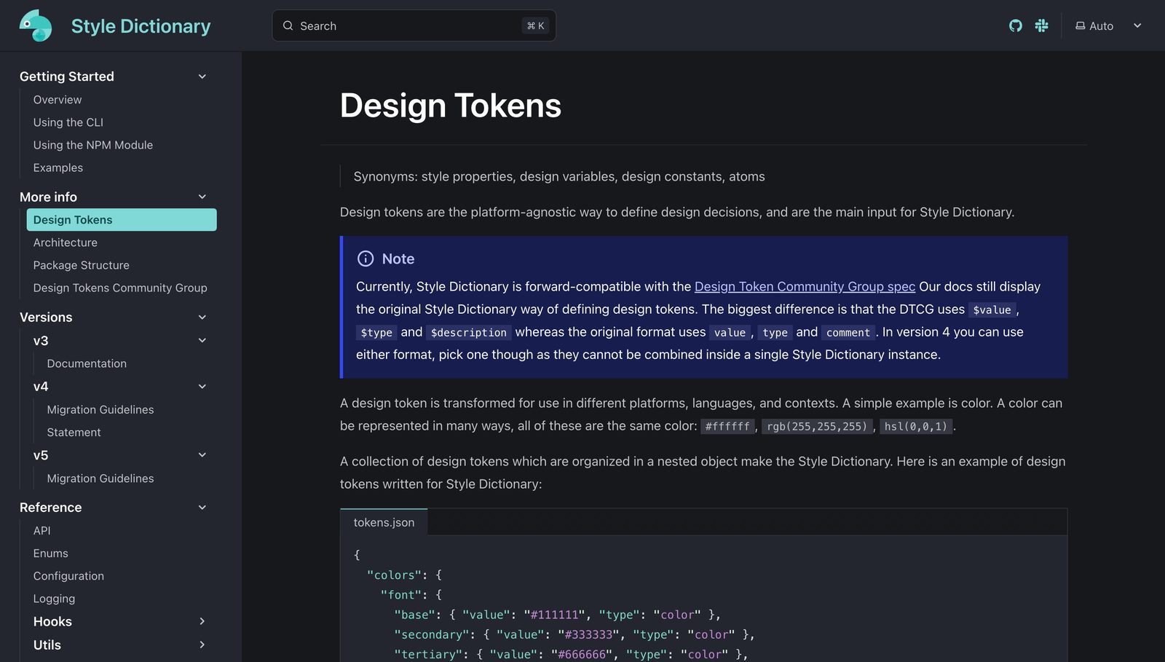This screenshot has width=1165, height=662.
Task: Expand the Hooks group
Action: (x=202, y=621)
